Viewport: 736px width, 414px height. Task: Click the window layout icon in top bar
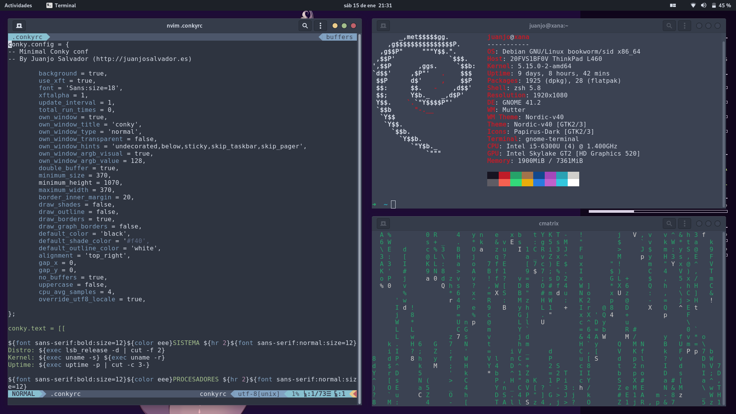673,5
